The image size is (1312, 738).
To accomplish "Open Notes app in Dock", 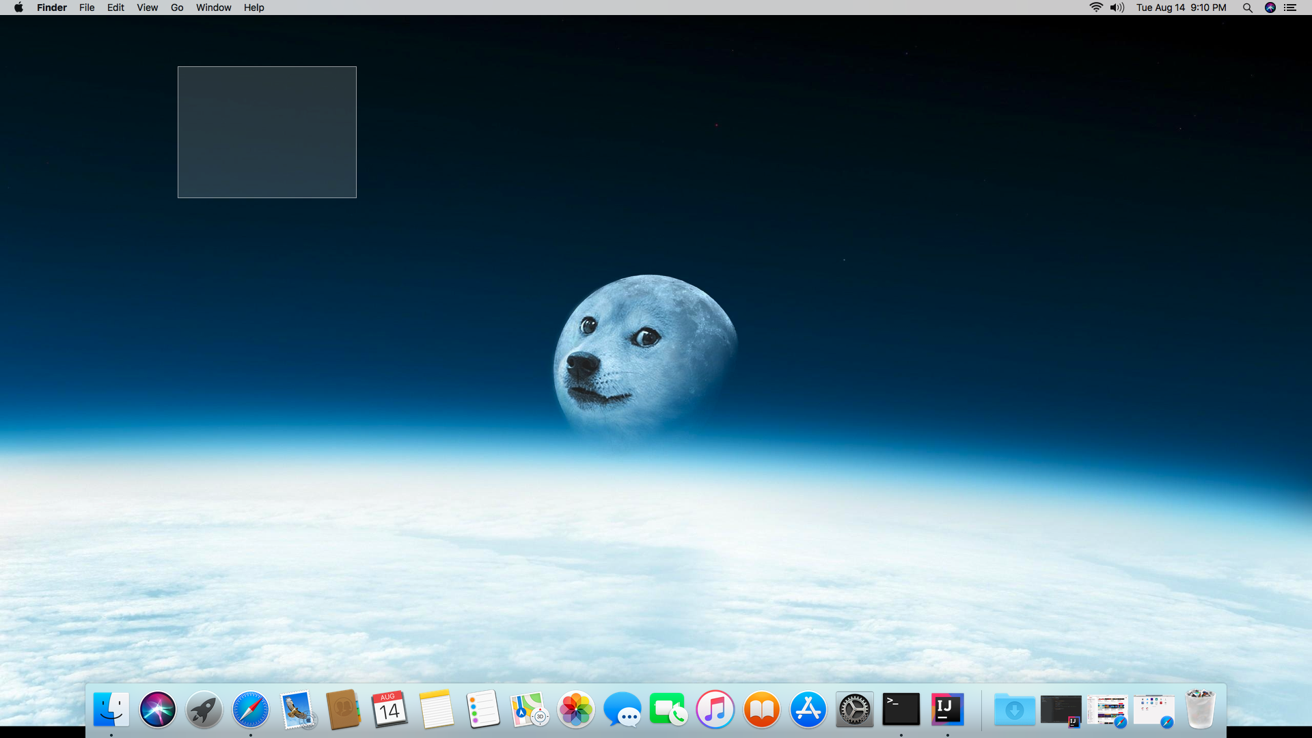I will point(436,709).
